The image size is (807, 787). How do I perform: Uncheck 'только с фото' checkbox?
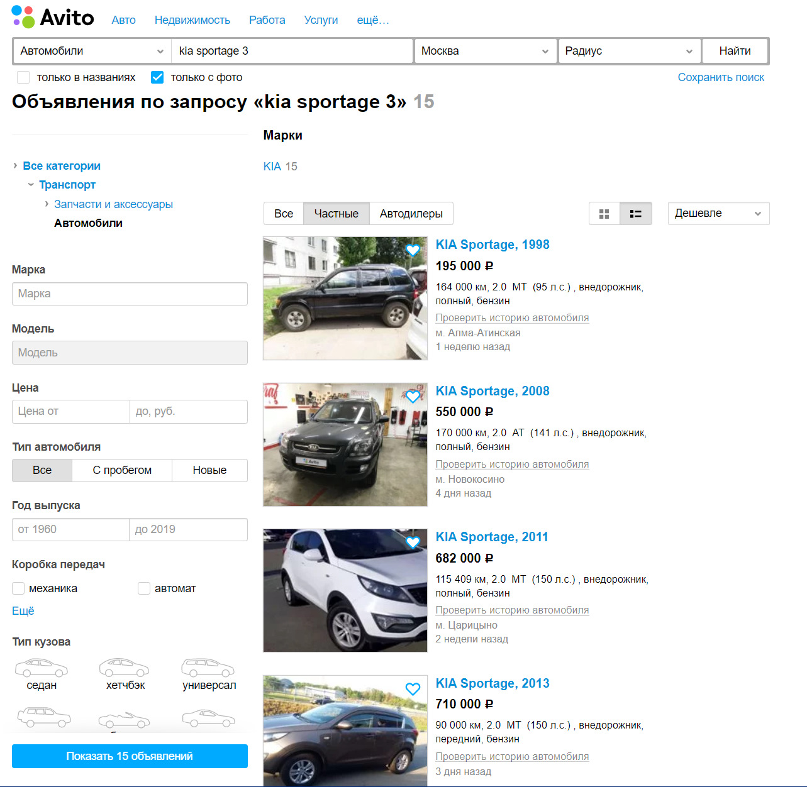(157, 77)
